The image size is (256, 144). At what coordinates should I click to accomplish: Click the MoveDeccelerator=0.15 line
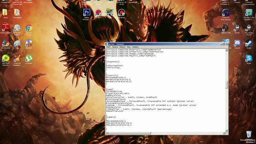[x=119, y=82]
